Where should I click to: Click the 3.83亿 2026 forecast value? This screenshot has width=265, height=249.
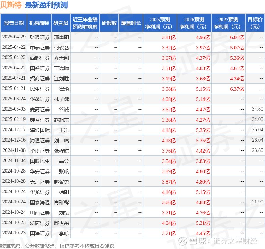pos(203,161)
